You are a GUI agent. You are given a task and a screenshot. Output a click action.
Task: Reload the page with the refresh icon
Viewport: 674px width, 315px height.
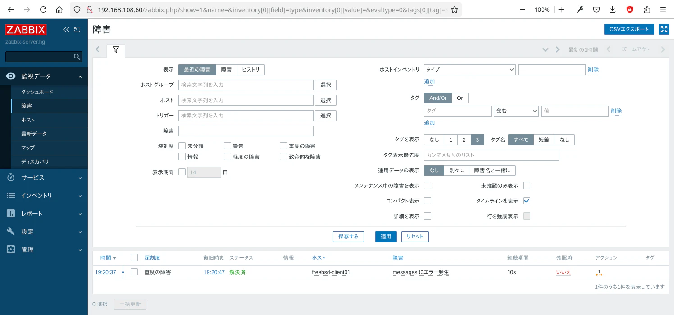pos(43,9)
